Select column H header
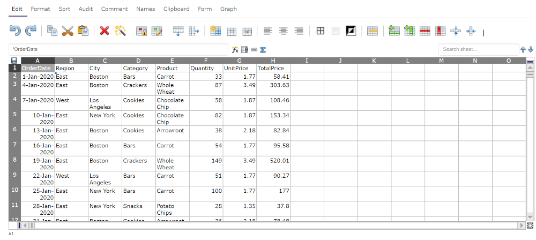Image resolution: width=536 pixels, height=240 pixels. [x=273, y=61]
